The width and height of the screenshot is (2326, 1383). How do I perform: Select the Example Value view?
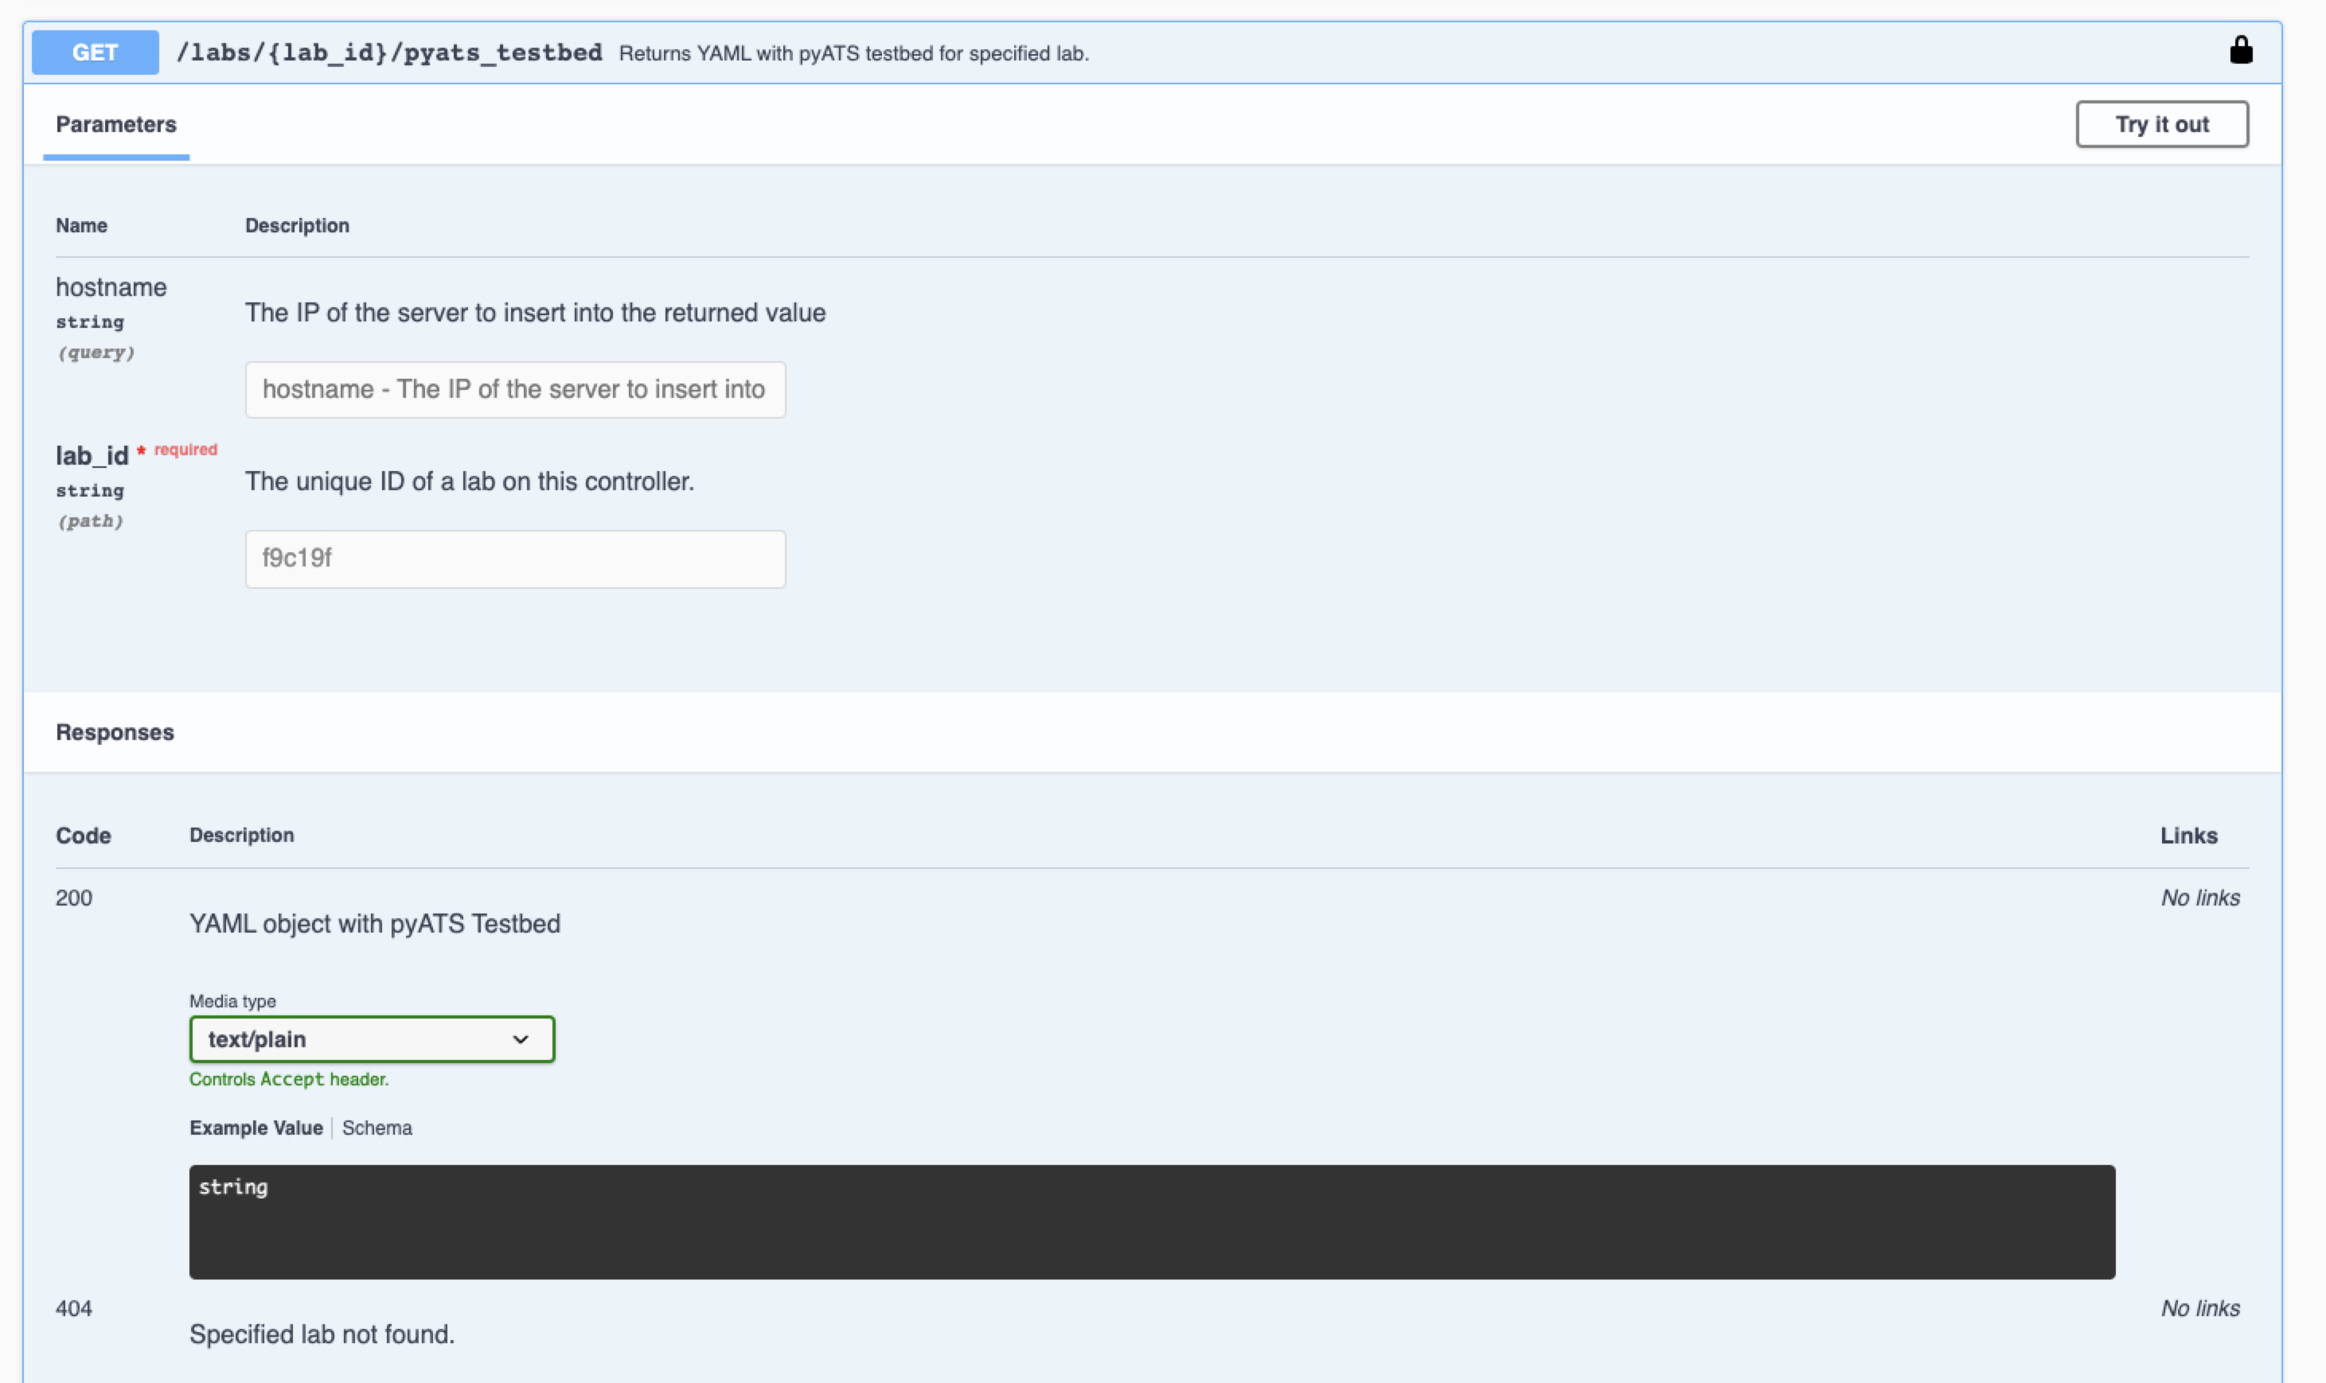tap(256, 1128)
